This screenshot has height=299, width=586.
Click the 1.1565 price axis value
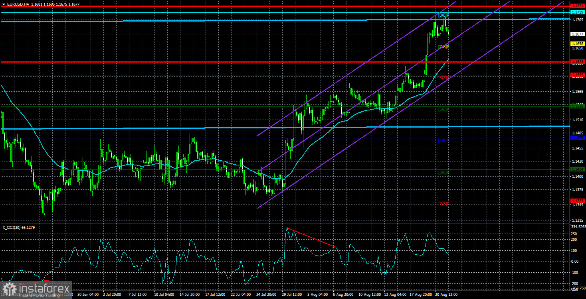[578, 92]
